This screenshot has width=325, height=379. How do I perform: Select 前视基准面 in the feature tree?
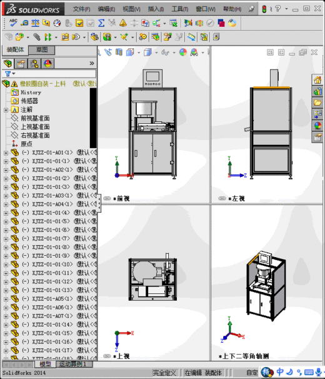click(35, 118)
